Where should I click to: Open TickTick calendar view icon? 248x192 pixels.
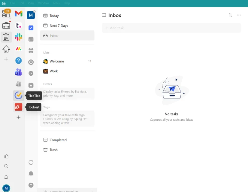click(31, 39)
